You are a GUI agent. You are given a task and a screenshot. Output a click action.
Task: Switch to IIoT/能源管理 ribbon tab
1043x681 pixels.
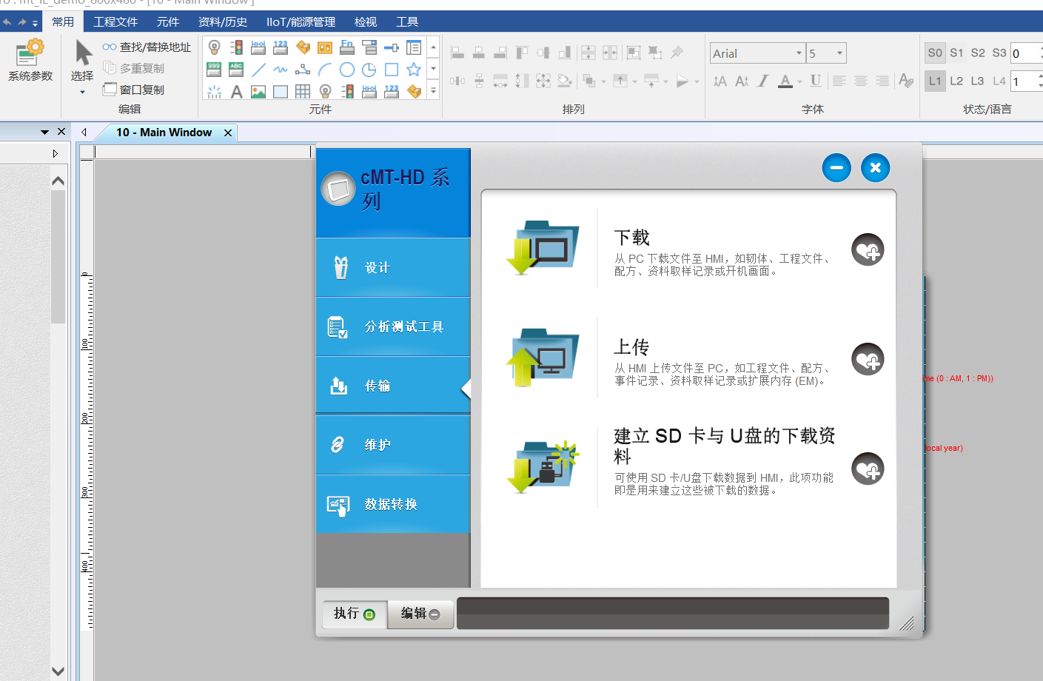[x=301, y=21]
